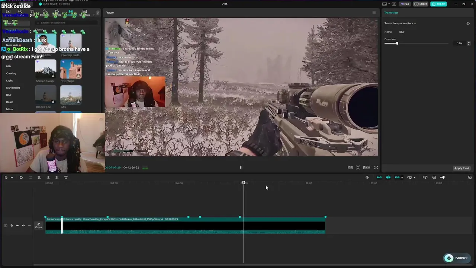Viewport: 476px width, 268px height.
Task: Select the Hits transition category
Action: tap(9, 66)
